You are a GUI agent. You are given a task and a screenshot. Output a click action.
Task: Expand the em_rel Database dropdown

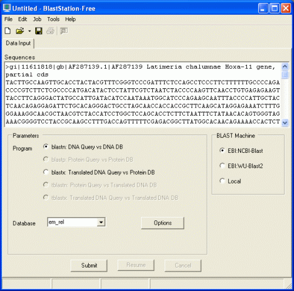coord(101,222)
